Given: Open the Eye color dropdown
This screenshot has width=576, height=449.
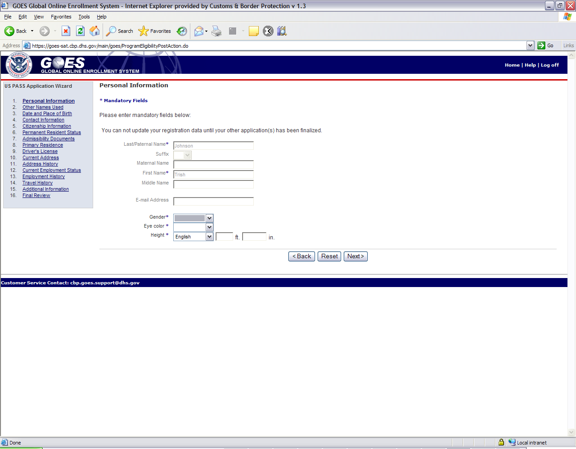Looking at the screenshot, I should tap(209, 227).
